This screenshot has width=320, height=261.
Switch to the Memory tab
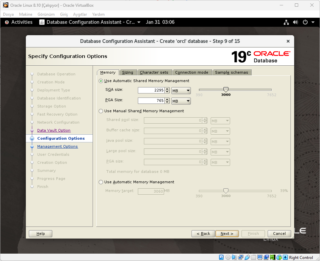click(108, 72)
